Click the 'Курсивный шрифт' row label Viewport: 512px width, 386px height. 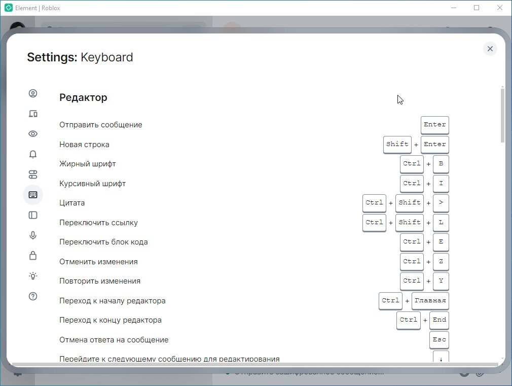(x=92, y=184)
